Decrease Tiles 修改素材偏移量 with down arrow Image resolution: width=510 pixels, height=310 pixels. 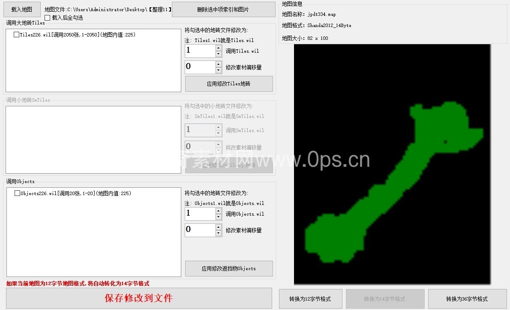(x=219, y=70)
